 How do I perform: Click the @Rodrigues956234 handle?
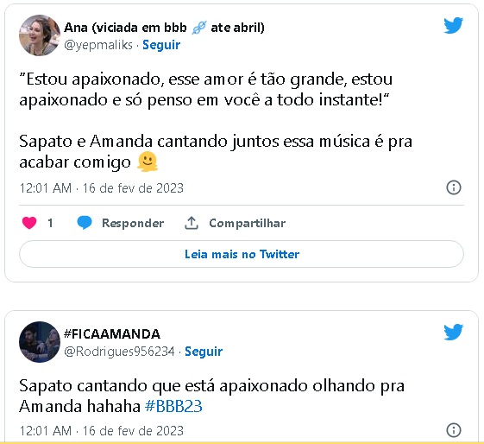tap(119, 352)
